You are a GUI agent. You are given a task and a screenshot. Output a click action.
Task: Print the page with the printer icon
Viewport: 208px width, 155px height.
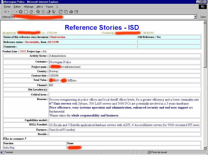(x=71, y=12)
